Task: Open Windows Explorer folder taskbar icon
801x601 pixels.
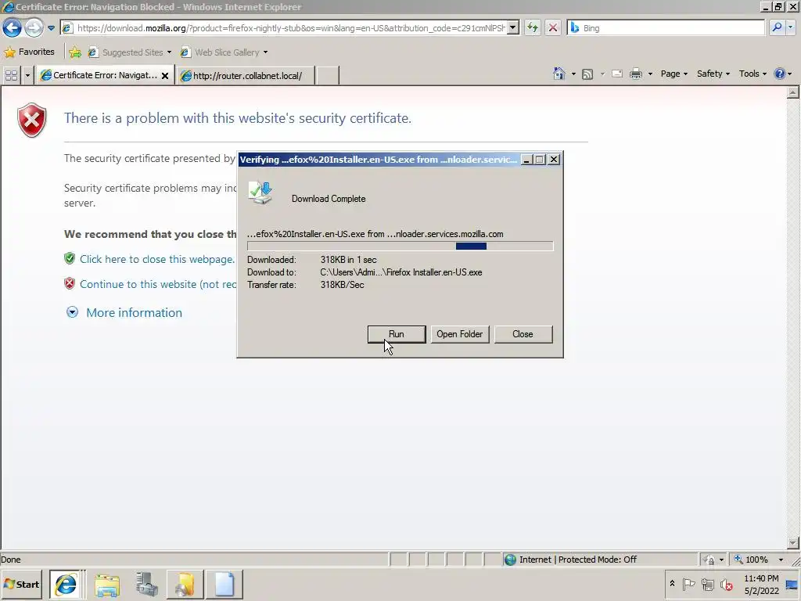Action: (x=106, y=584)
